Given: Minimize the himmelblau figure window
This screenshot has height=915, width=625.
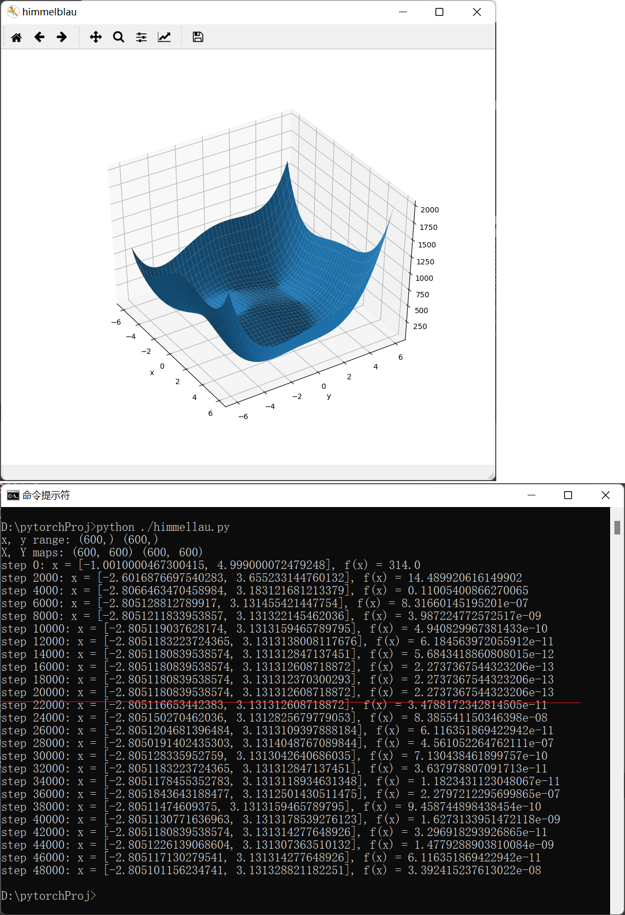Looking at the screenshot, I should pyautogui.click(x=403, y=12).
